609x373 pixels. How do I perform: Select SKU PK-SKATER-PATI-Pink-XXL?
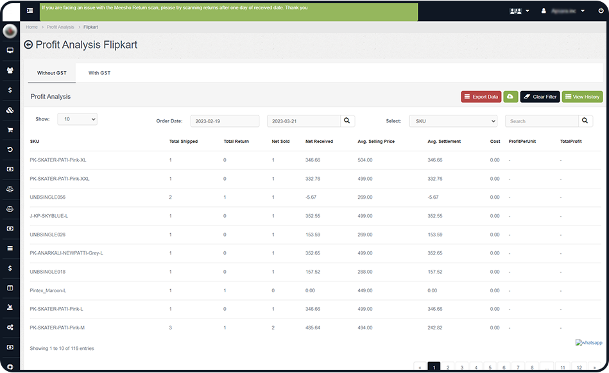[x=60, y=179]
